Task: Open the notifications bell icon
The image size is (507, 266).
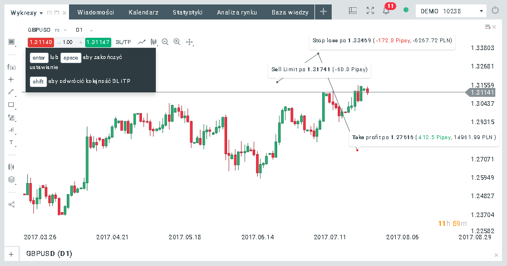Action: 386,11
